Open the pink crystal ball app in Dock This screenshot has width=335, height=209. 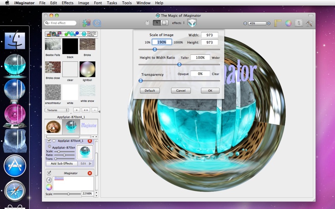click(15, 115)
